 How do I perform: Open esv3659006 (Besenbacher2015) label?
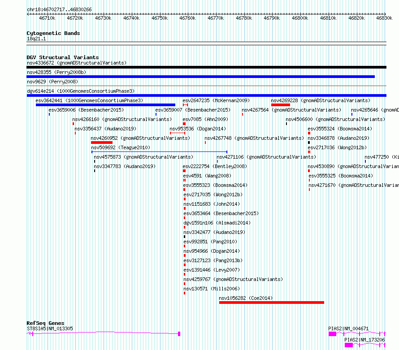tap(86, 110)
